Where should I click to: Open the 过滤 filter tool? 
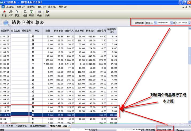tap(25, 13)
